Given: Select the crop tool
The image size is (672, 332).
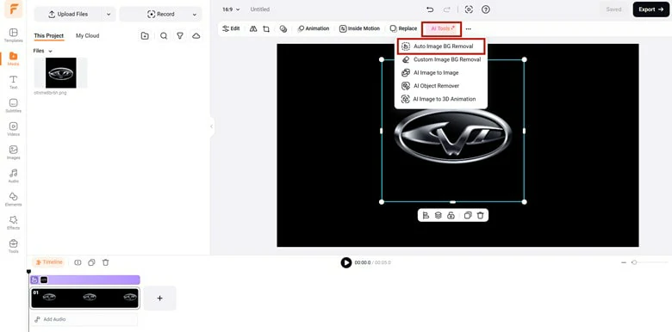Looking at the screenshot, I should click(x=266, y=28).
